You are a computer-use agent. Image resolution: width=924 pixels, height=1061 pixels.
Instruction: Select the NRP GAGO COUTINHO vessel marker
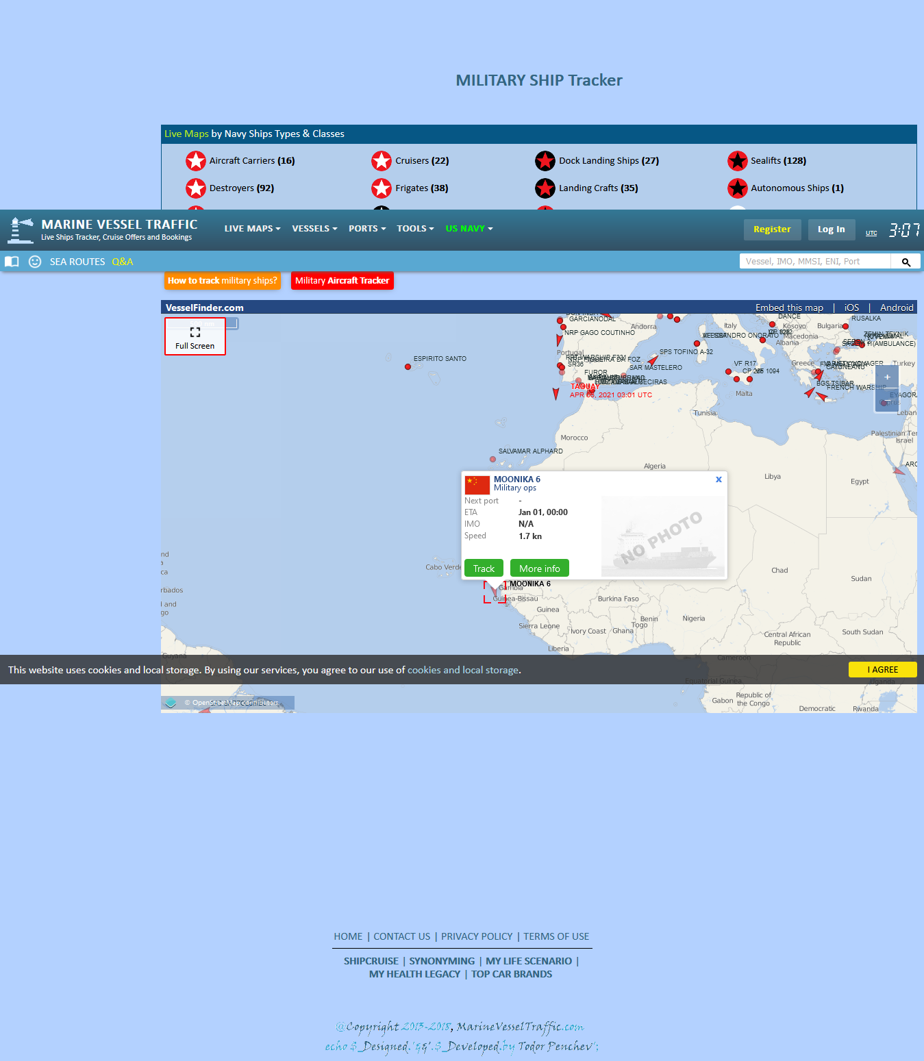tap(563, 327)
